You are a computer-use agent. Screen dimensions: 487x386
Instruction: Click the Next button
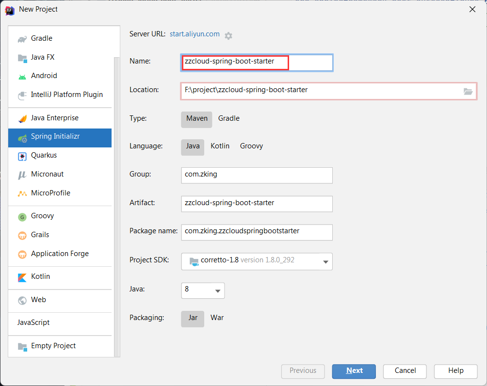pyautogui.click(x=354, y=371)
